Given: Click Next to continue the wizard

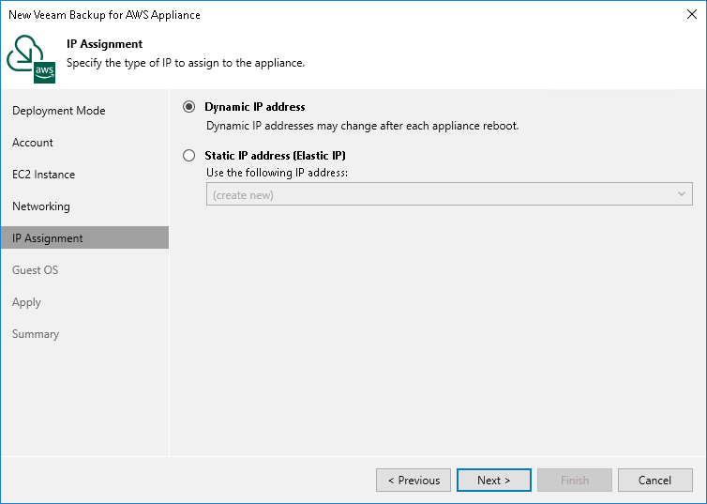Looking at the screenshot, I should 494,481.
